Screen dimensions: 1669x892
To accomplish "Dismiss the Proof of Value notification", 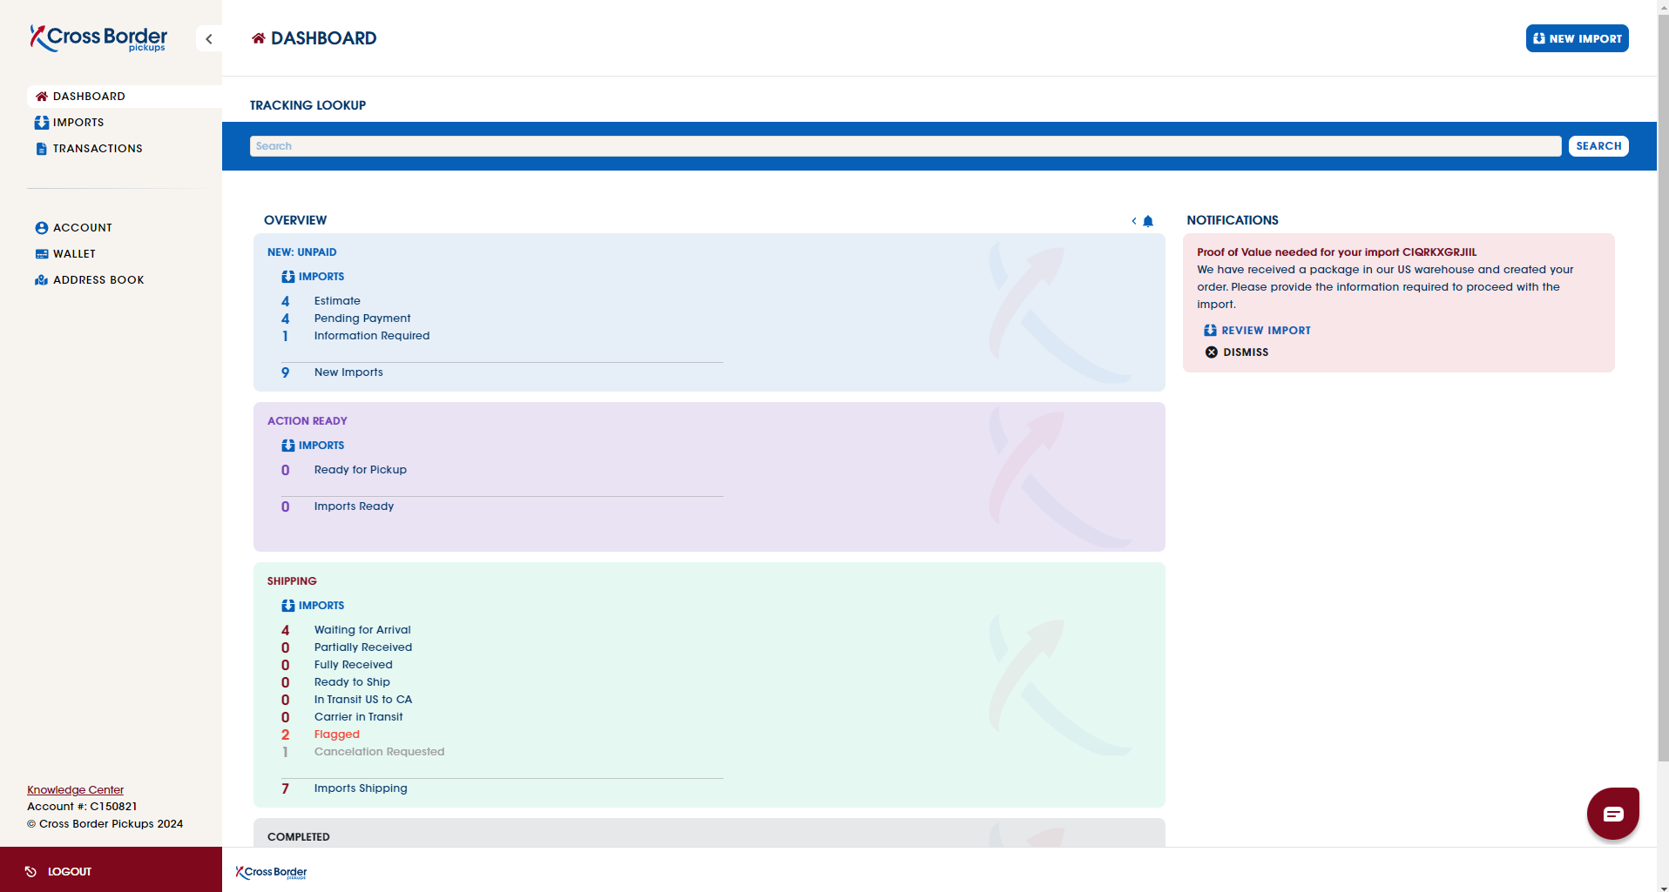I will coord(1237,352).
